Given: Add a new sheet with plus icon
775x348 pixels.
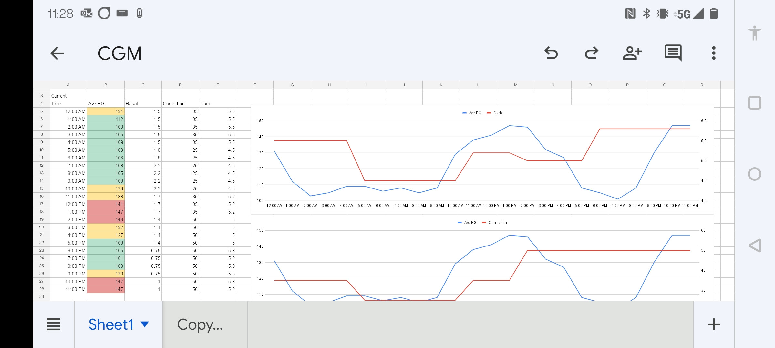Looking at the screenshot, I should (x=714, y=324).
